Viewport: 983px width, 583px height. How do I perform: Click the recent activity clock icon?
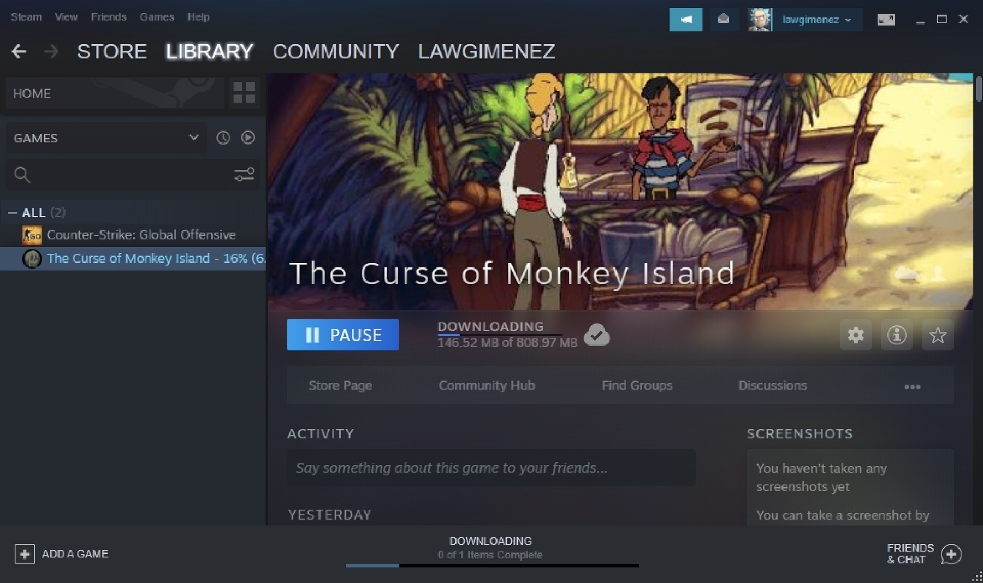click(x=223, y=138)
